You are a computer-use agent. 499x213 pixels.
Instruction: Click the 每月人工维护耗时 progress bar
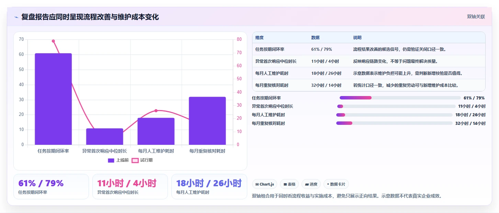pos(394,115)
